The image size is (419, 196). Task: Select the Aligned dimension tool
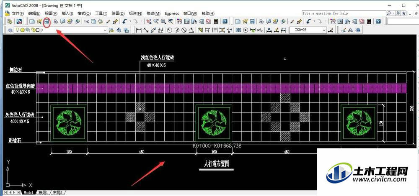pos(146,30)
